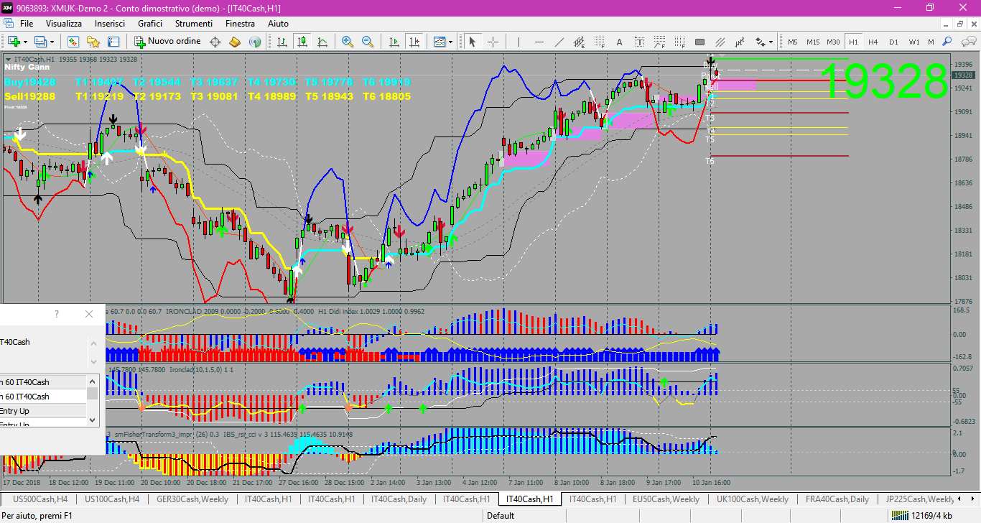
Task: Open the New Chart tool
Action: pyautogui.click(x=14, y=42)
